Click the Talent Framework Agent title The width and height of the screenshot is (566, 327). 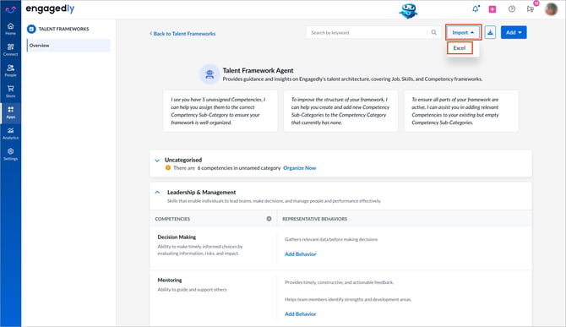coord(258,71)
